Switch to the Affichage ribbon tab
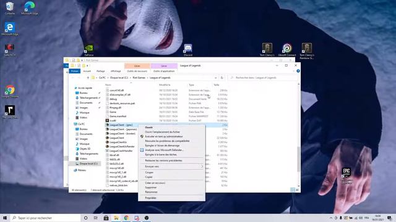396x222 pixels. [116, 72]
